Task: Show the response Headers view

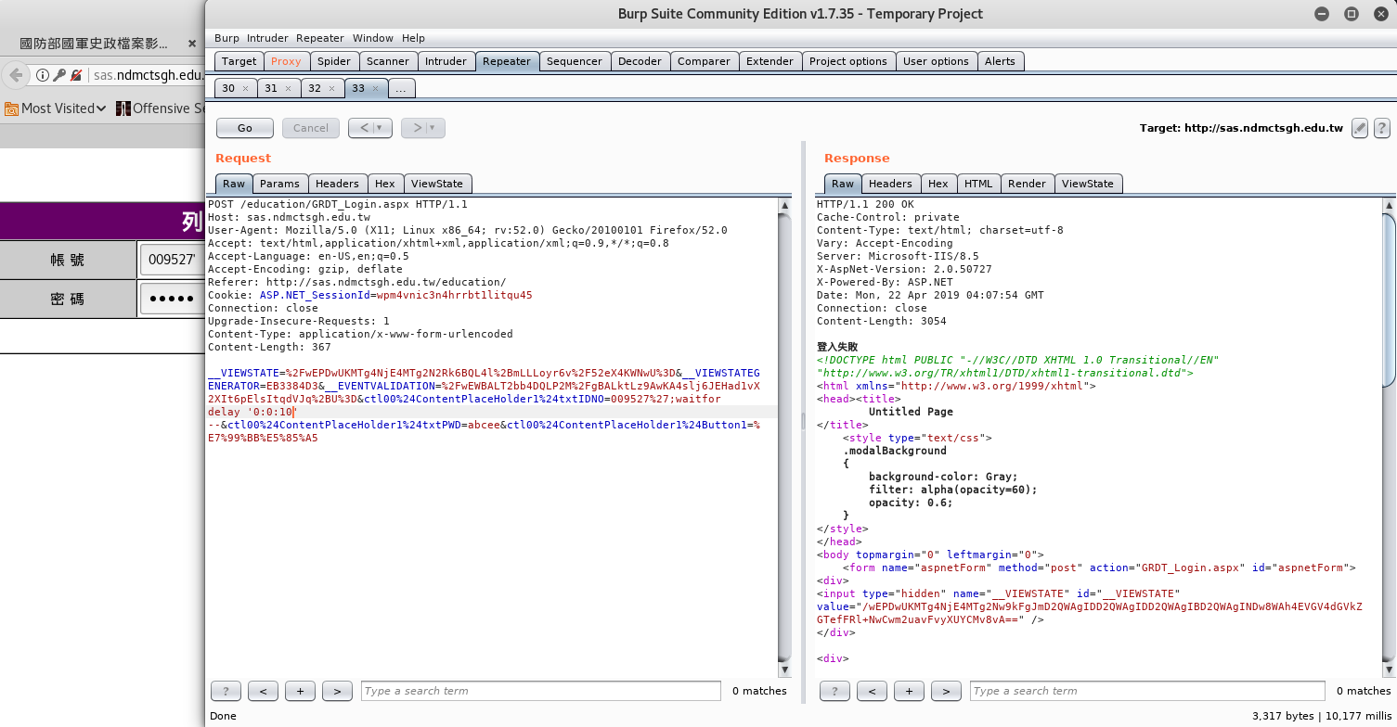Action: (890, 184)
